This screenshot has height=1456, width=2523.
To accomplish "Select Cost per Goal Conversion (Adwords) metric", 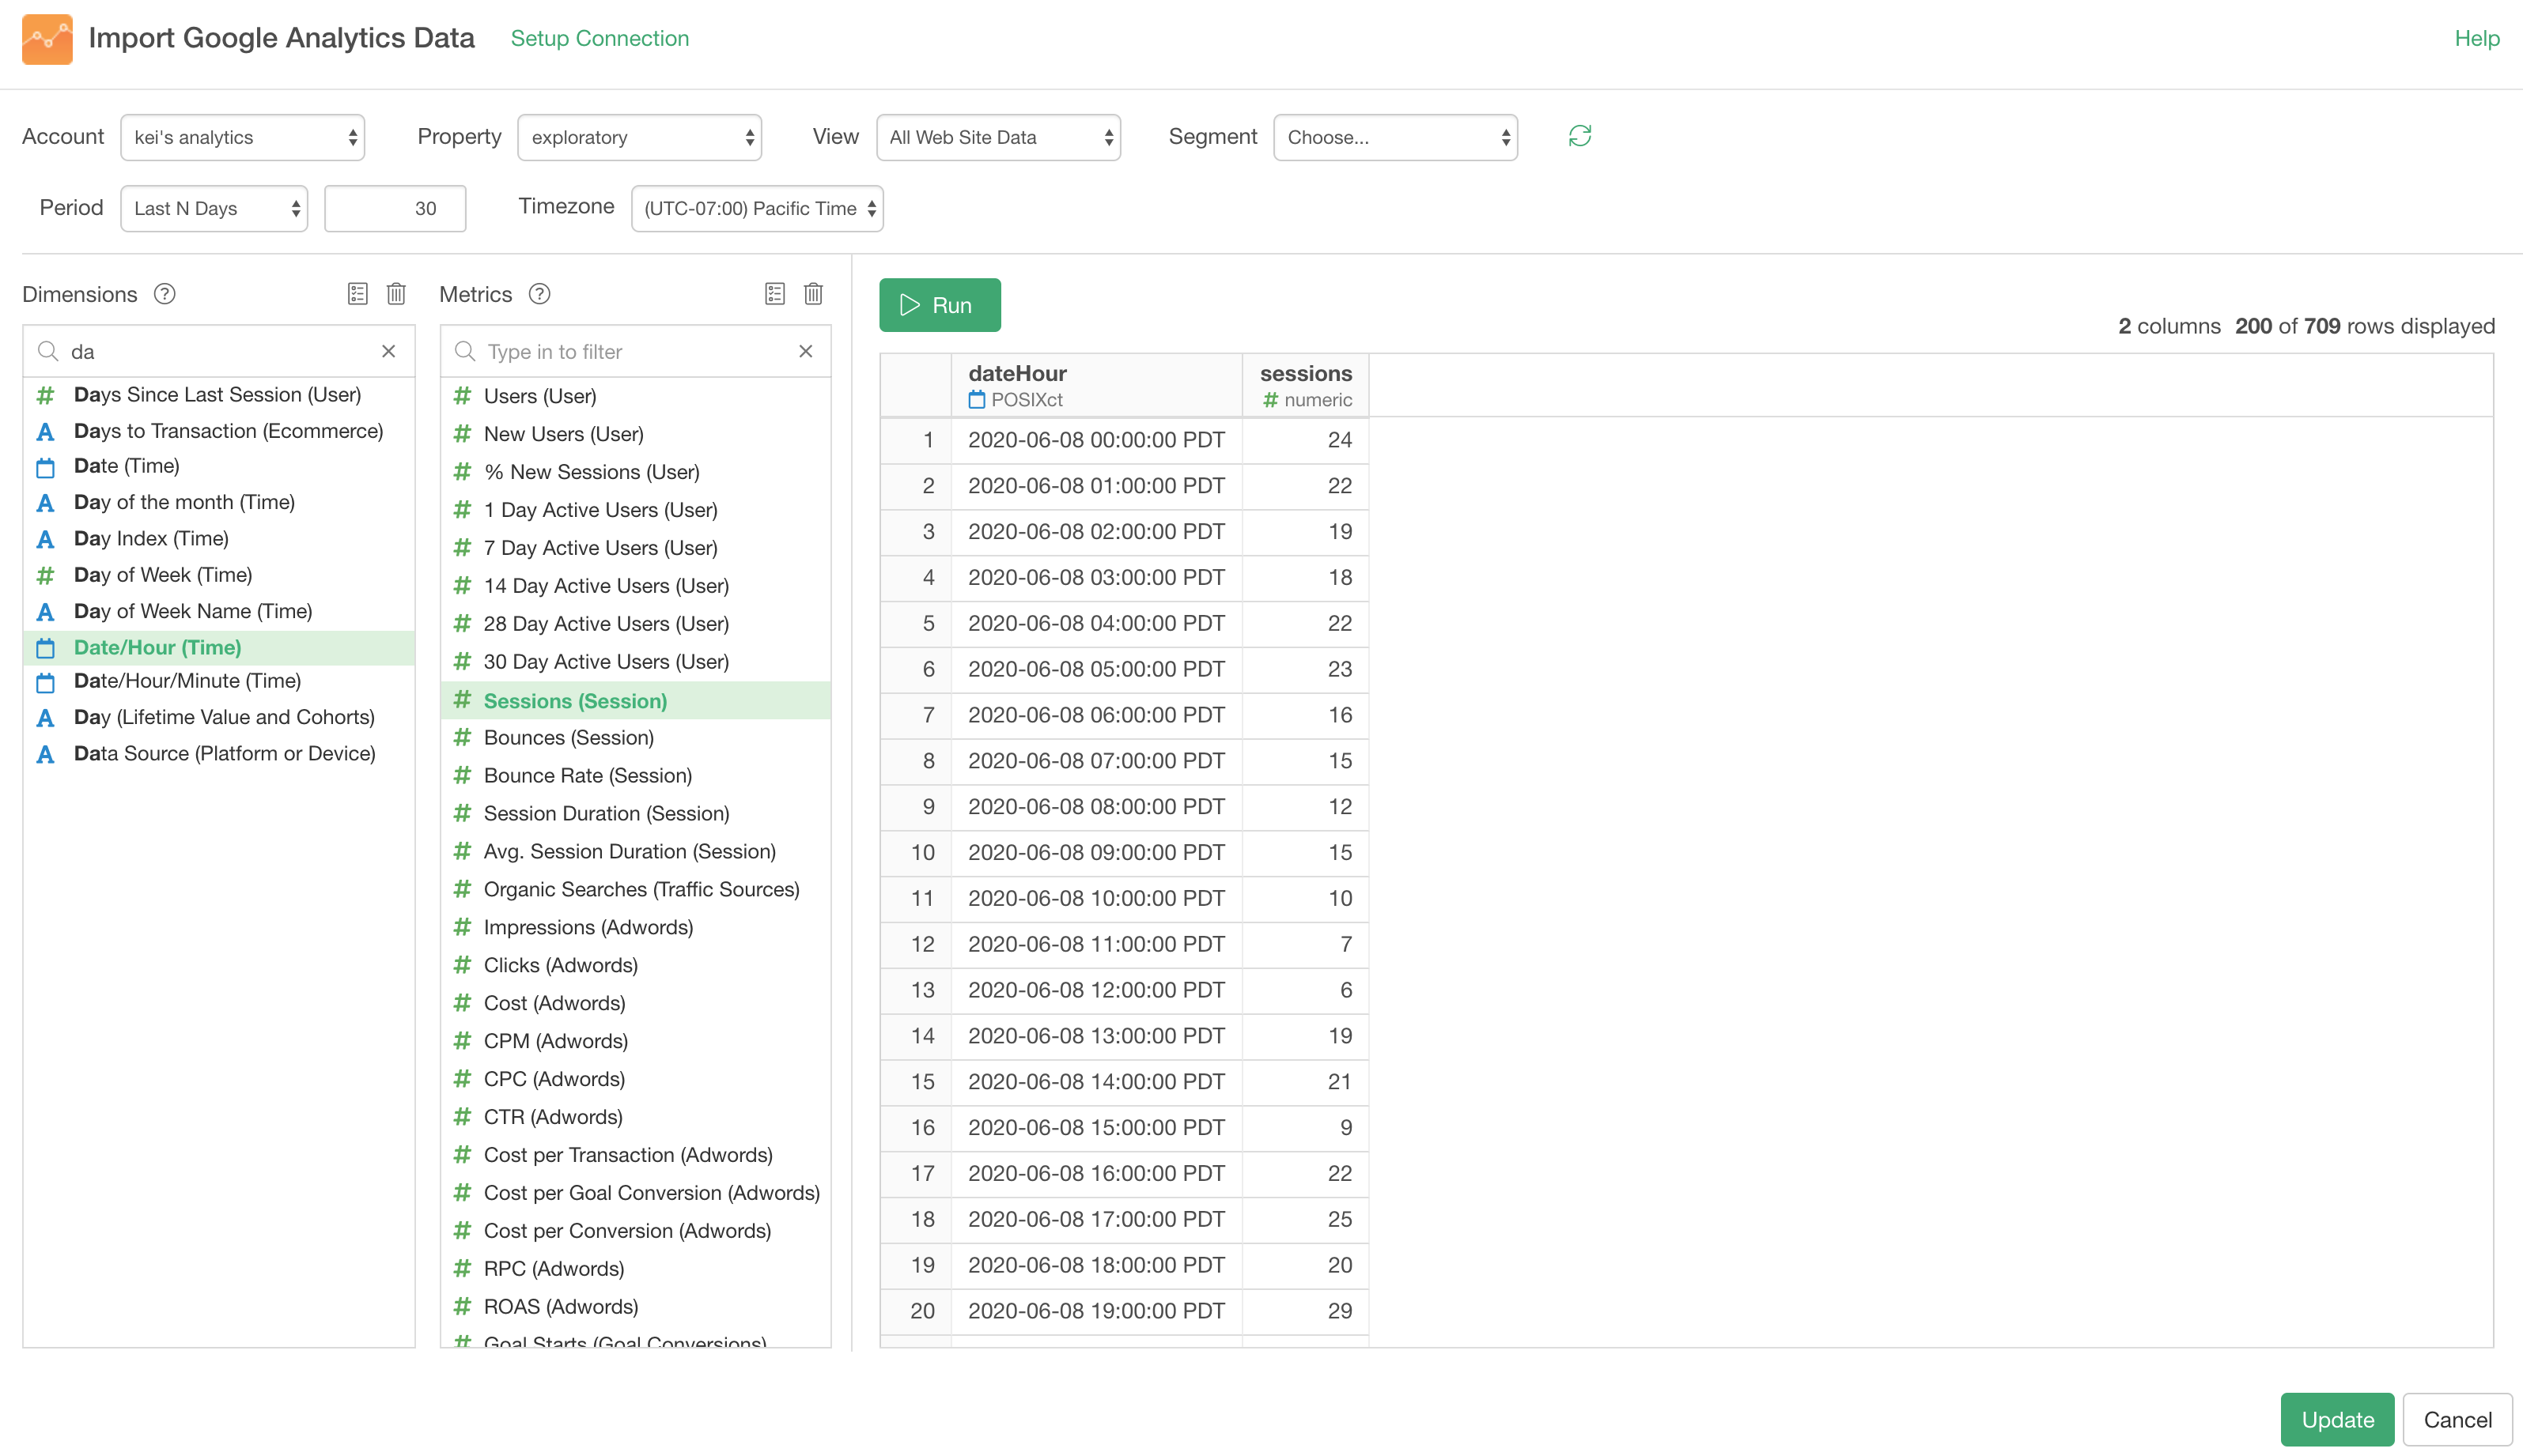I will 636,1193.
